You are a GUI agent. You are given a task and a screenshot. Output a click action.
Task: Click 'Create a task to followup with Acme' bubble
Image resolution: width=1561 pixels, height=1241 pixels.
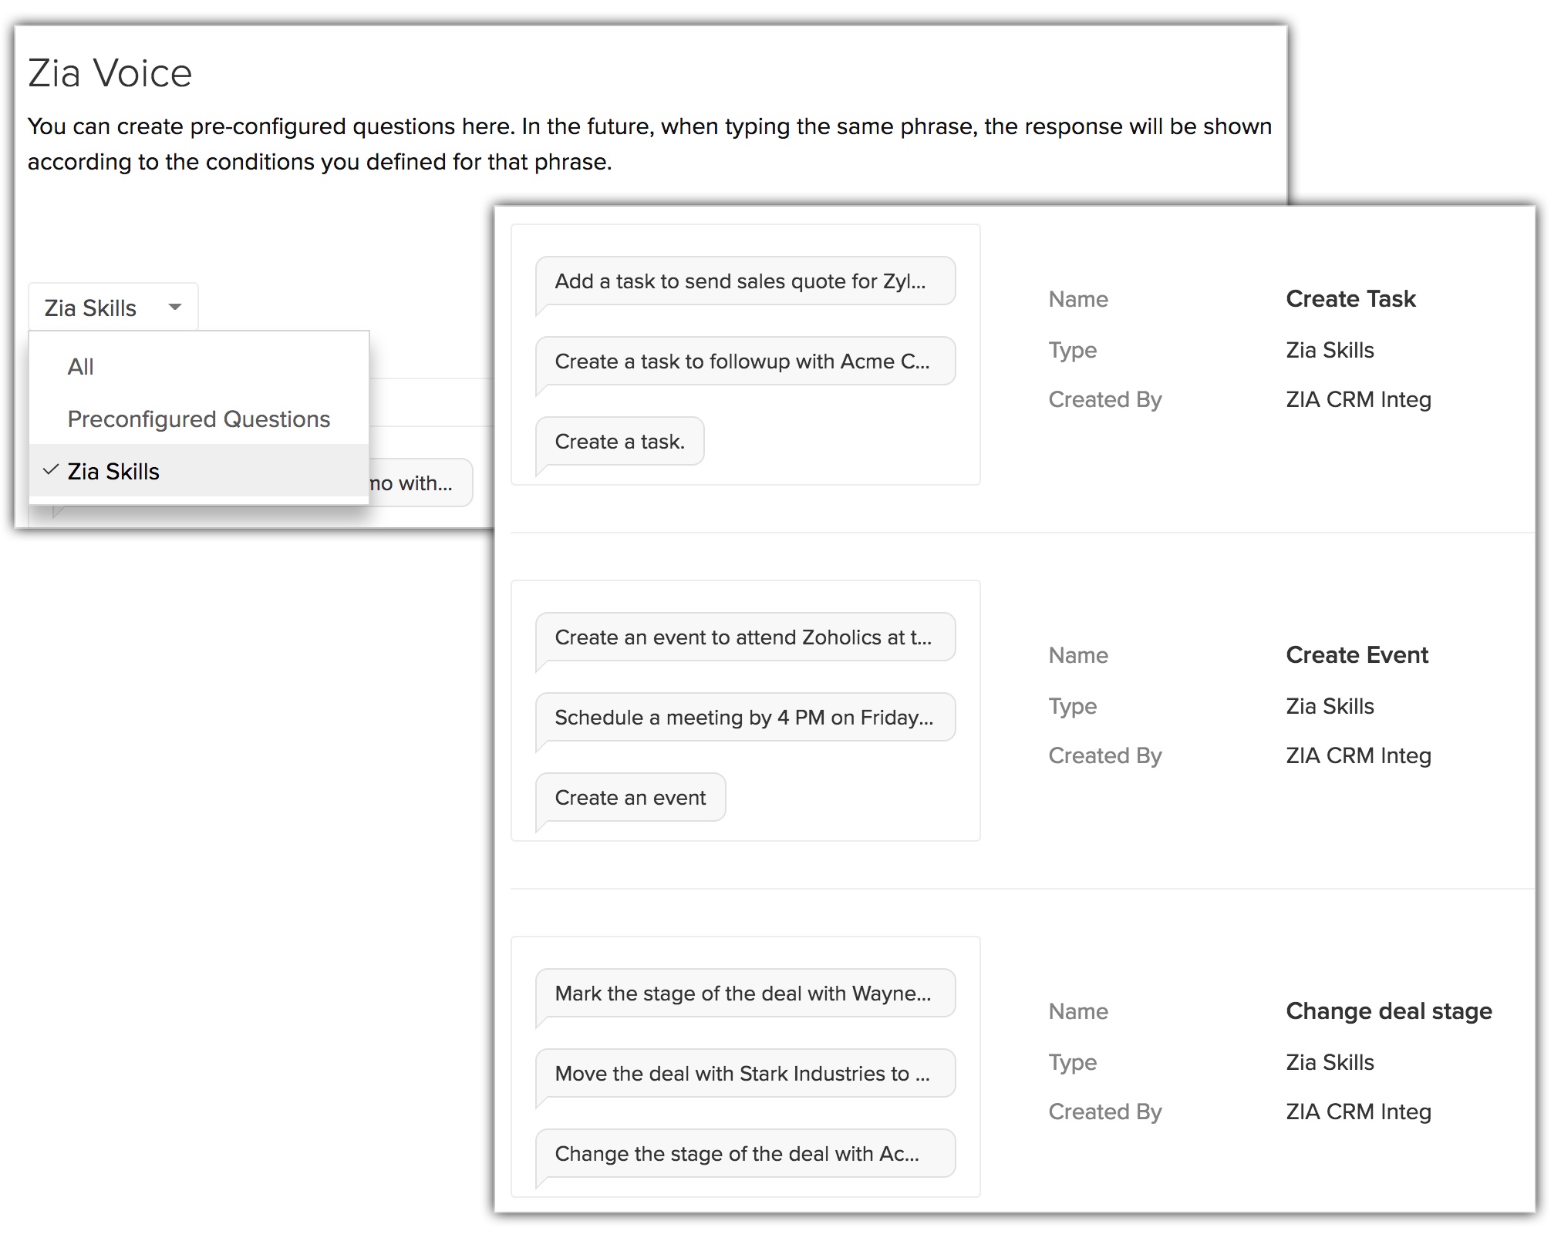[744, 362]
